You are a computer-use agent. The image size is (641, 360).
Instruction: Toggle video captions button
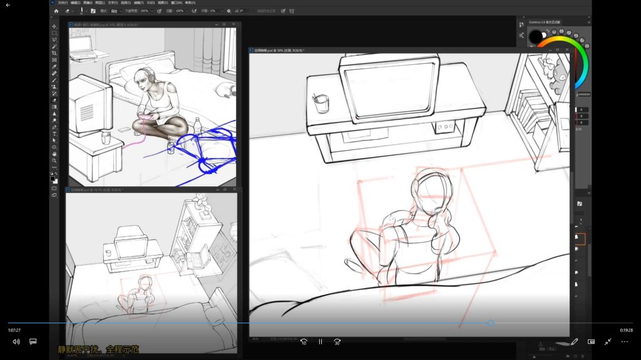point(33,342)
